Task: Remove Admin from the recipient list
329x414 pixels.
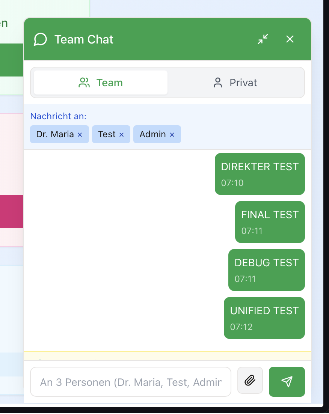Action: pos(172,135)
